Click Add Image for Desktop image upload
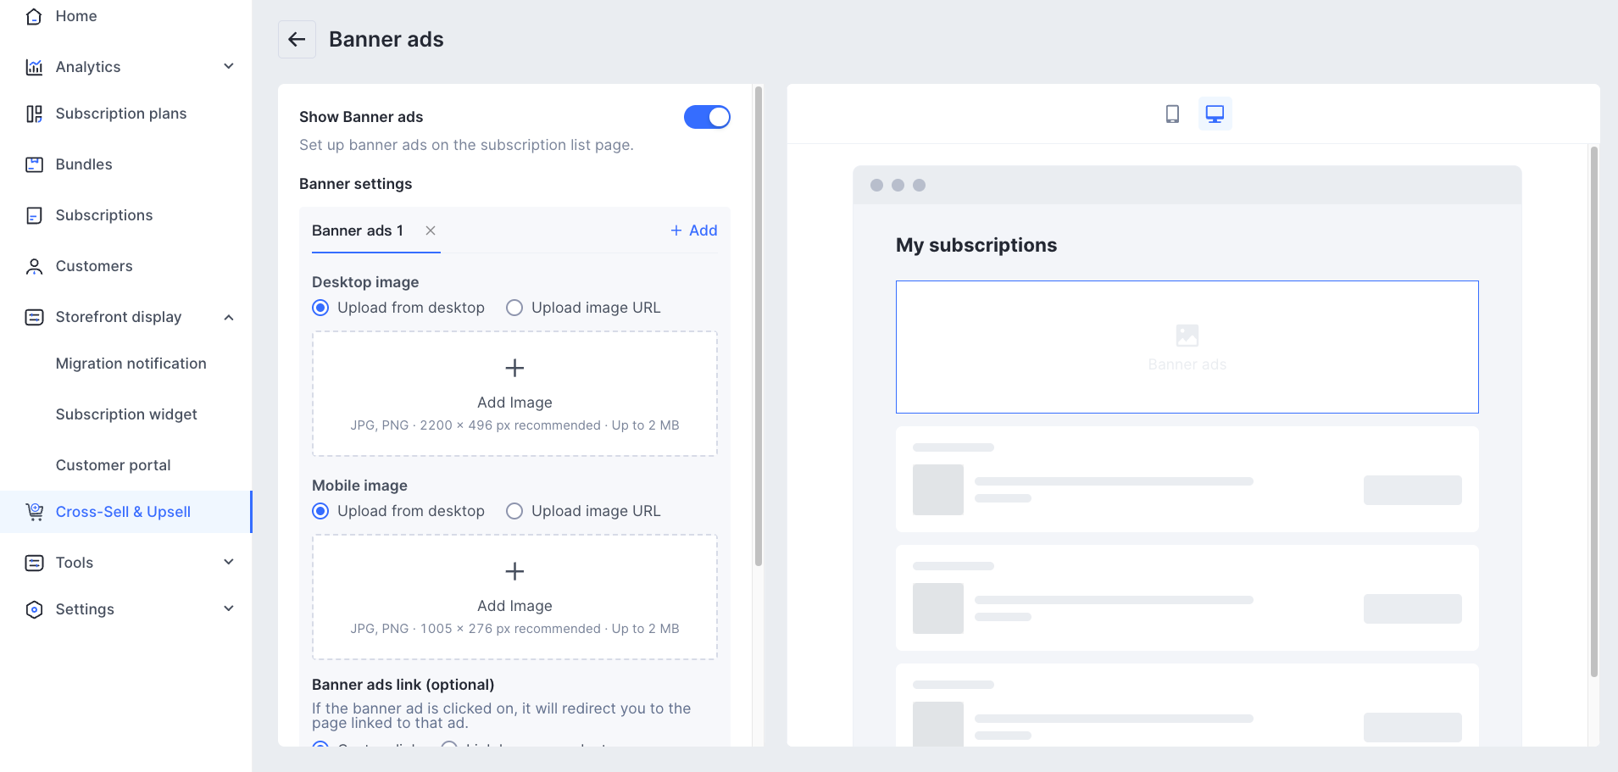The height and width of the screenshot is (772, 1618). (514, 393)
